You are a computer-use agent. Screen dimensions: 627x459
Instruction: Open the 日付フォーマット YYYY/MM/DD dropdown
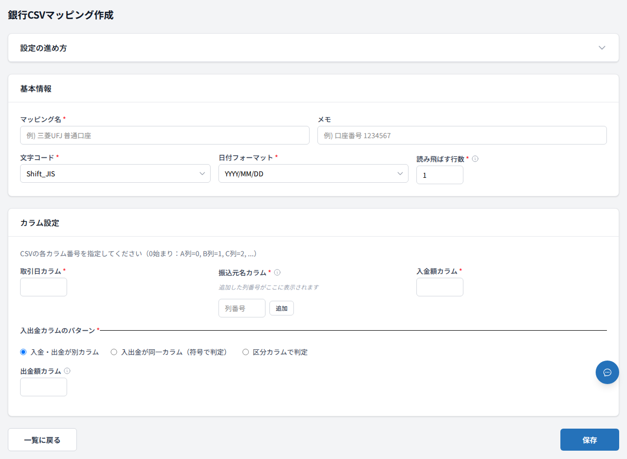pyautogui.click(x=313, y=173)
